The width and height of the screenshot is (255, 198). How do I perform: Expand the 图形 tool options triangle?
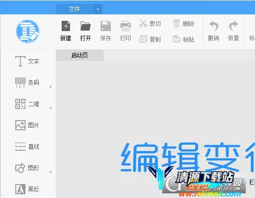pos(51,172)
